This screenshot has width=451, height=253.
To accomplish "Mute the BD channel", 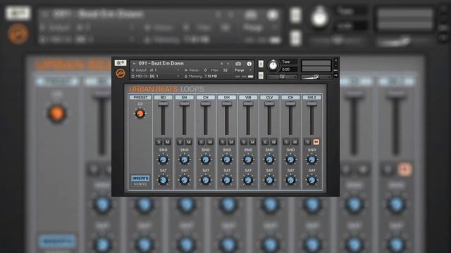I will coord(168,142).
